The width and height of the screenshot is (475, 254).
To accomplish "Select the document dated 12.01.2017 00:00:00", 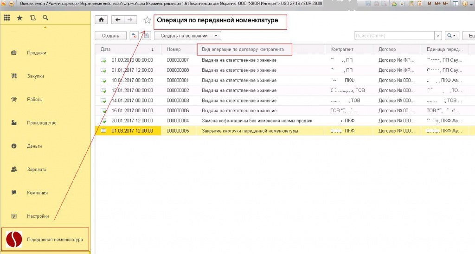I will pyautogui.click(x=285, y=90).
